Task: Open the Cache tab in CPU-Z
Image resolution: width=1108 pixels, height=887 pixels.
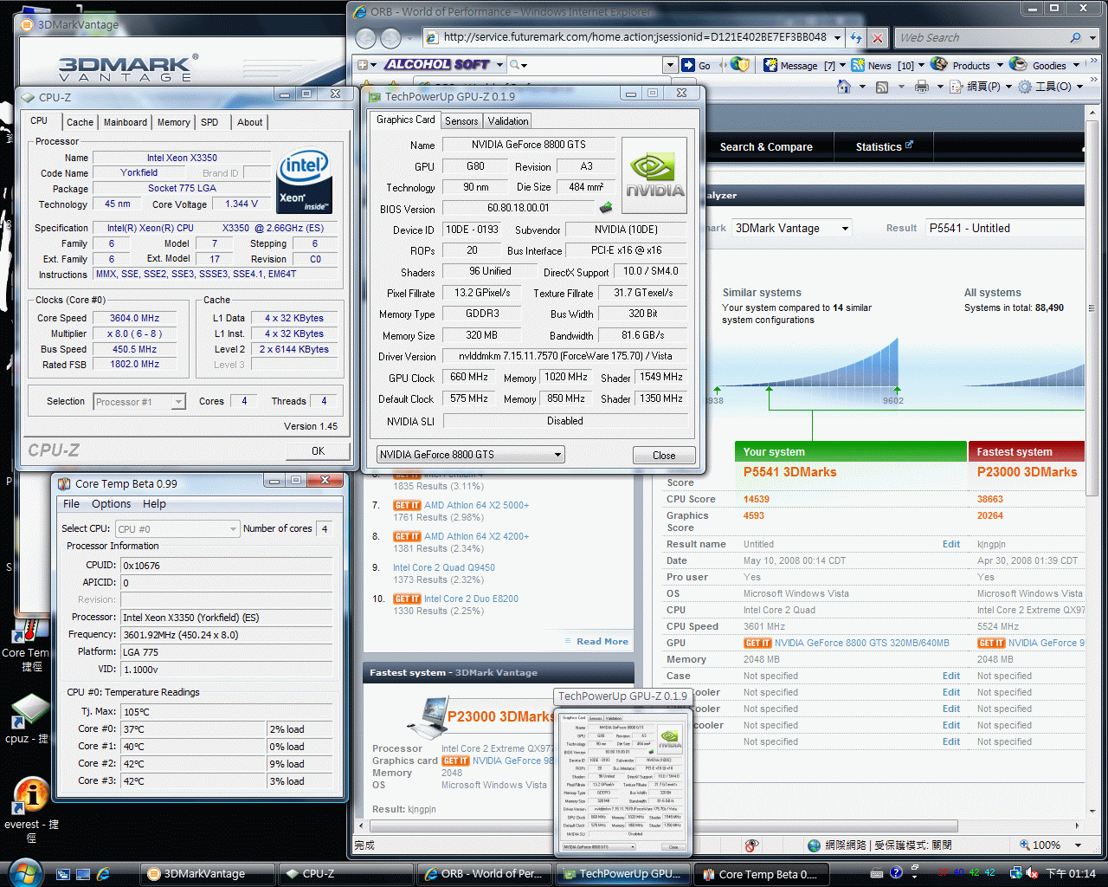Action: (80, 122)
